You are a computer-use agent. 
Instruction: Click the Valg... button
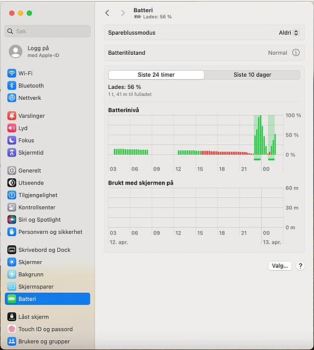pyautogui.click(x=280, y=266)
